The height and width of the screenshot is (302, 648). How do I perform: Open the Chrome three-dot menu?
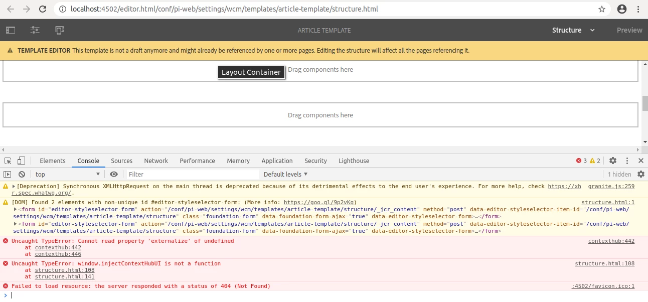[x=638, y=9]
